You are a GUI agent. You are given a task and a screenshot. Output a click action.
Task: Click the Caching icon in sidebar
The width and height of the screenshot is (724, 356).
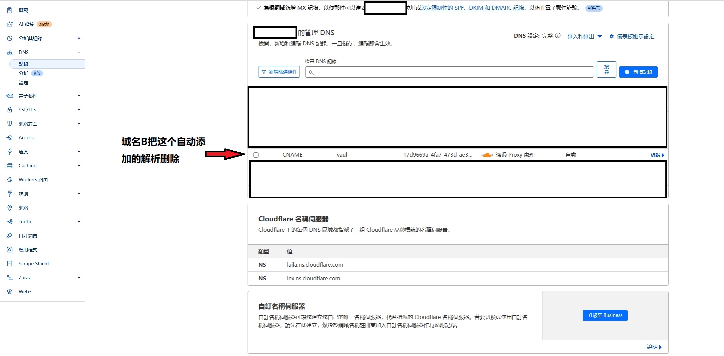click(10, 166)
